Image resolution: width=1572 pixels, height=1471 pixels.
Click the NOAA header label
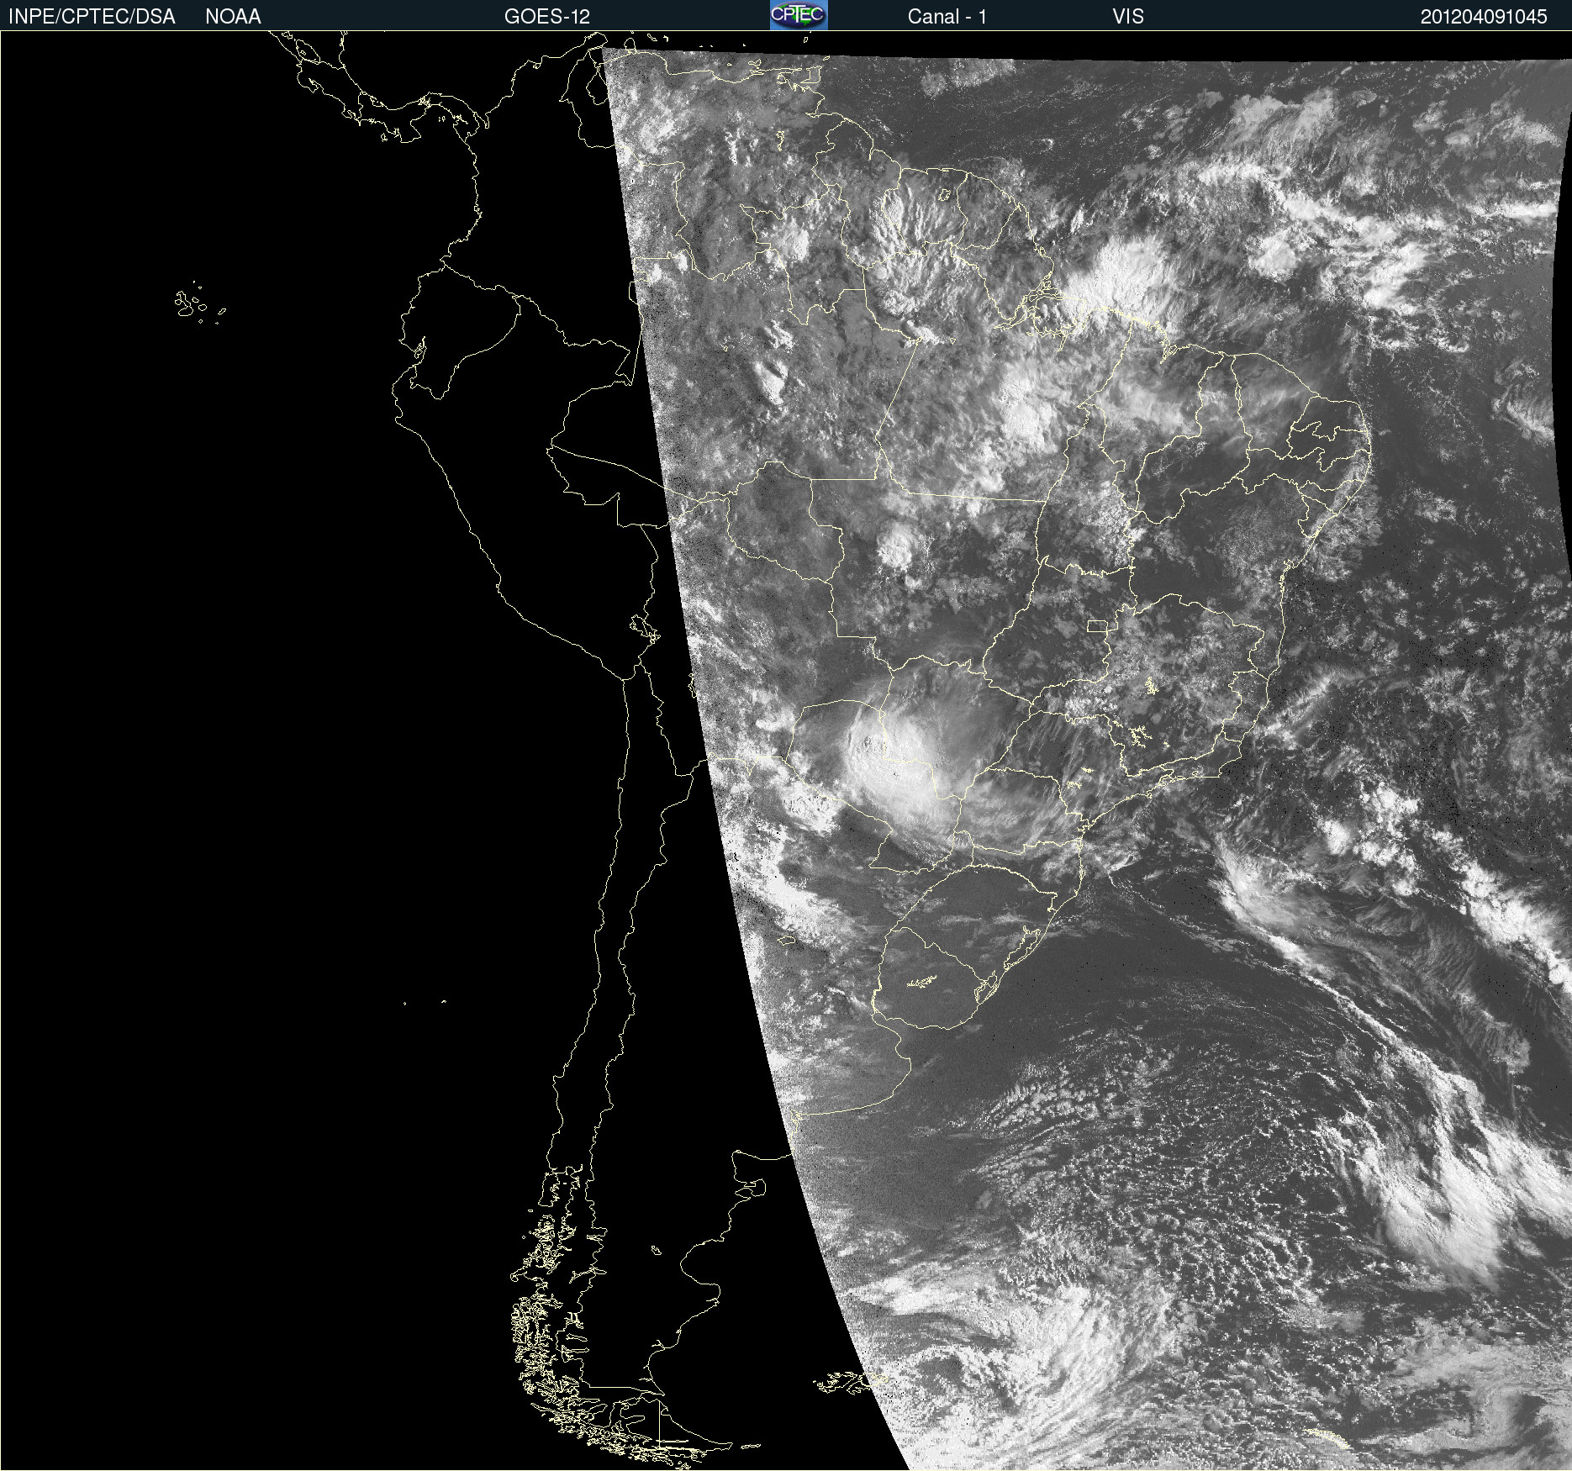pos(233,17)
